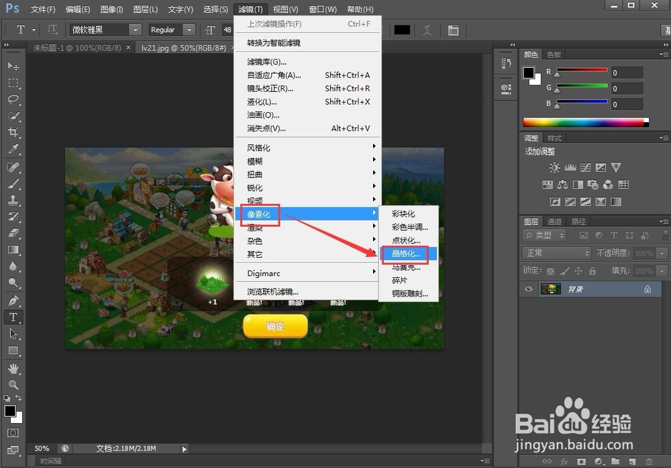Select the Quick Selection tool
The width and height of the screenshot is (671, 468).
[13, 116]
